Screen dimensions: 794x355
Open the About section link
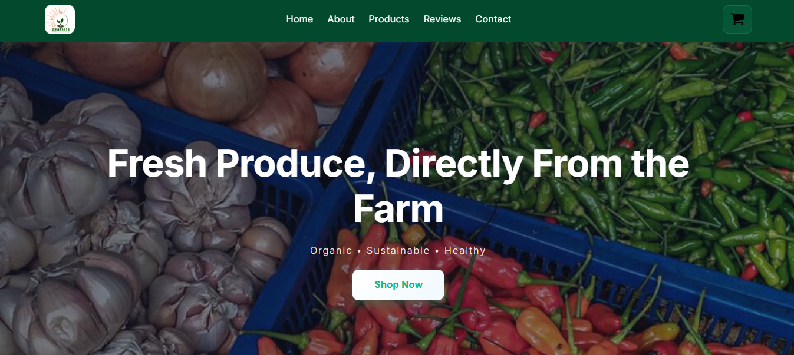tap(341, 19)
